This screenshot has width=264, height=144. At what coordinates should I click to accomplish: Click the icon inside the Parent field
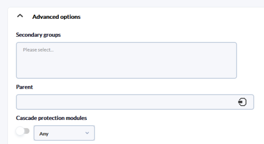click(242, 102)
